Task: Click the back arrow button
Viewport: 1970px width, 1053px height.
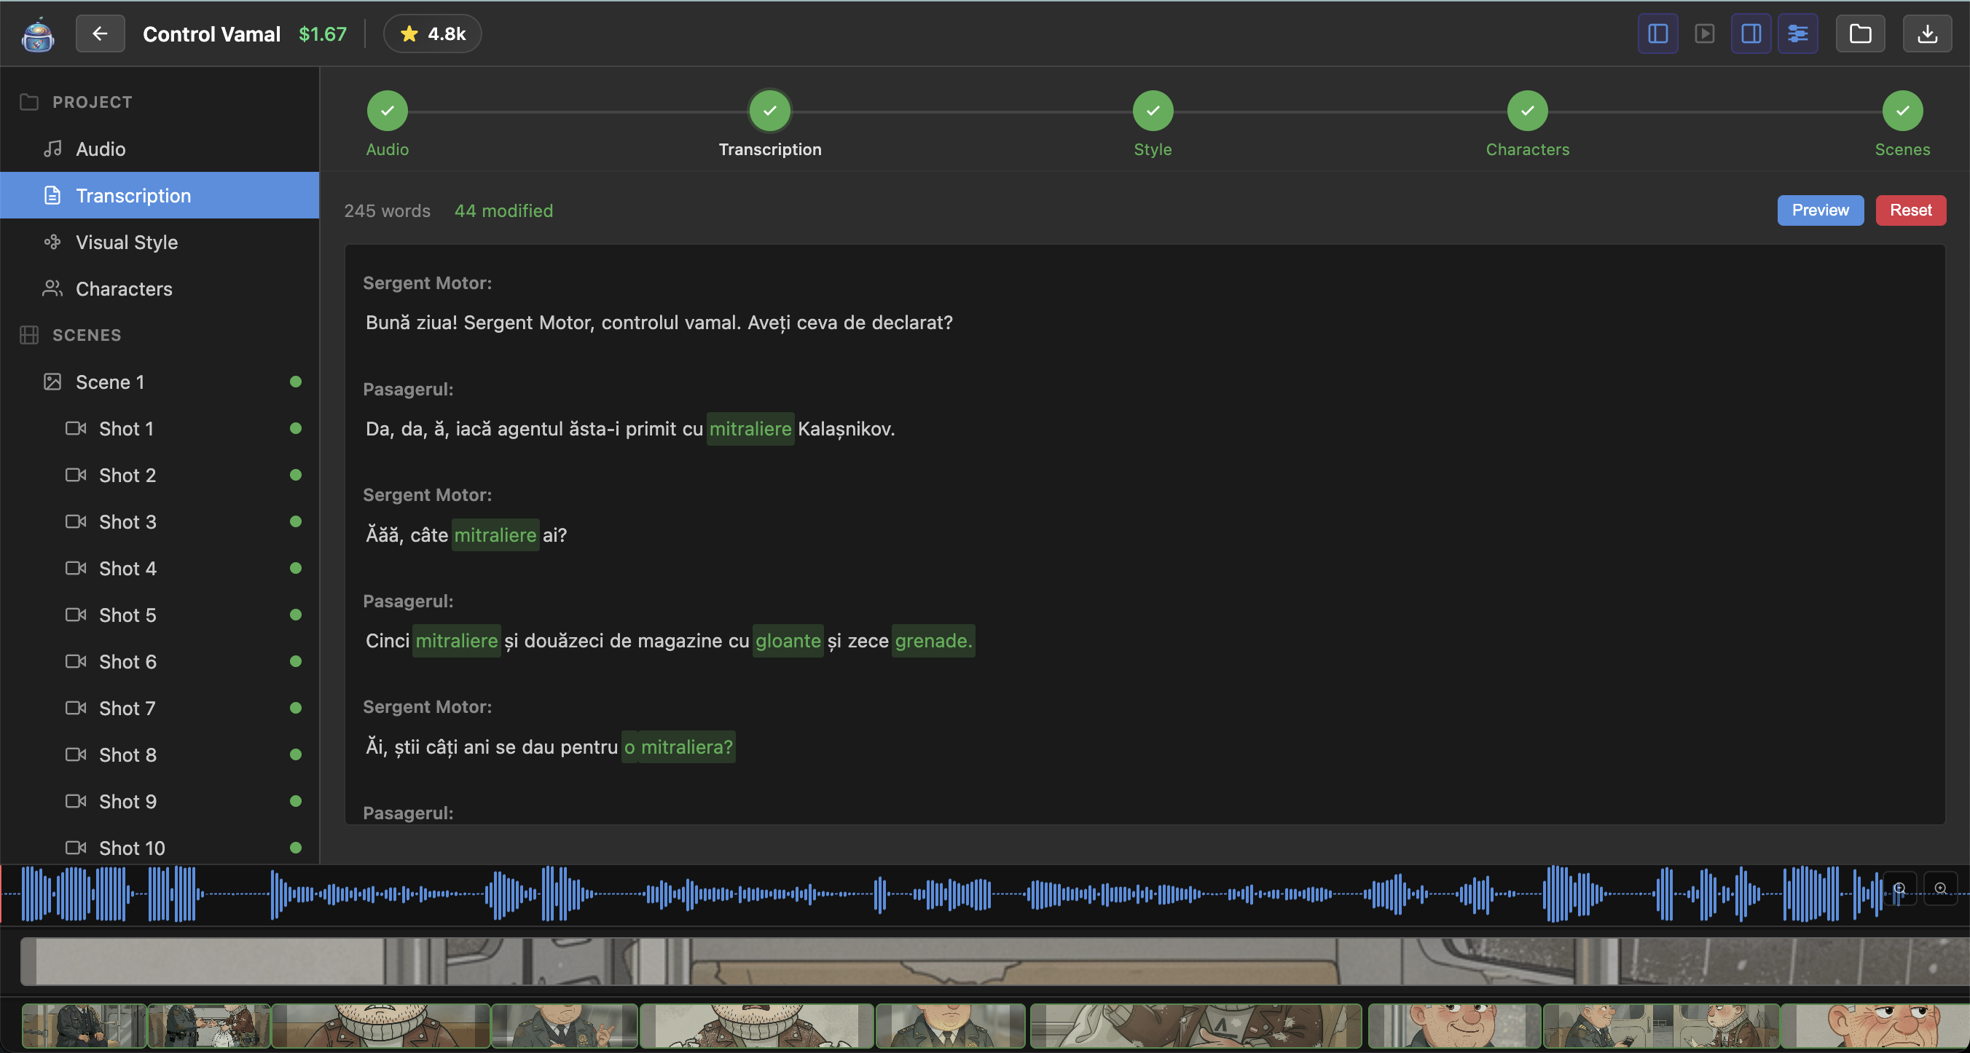Action: coord(99,33)
